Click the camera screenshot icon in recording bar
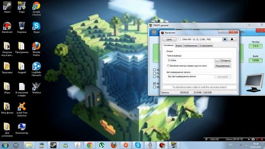The height and width of the screenshot is (149, 265). pos(253,139)
